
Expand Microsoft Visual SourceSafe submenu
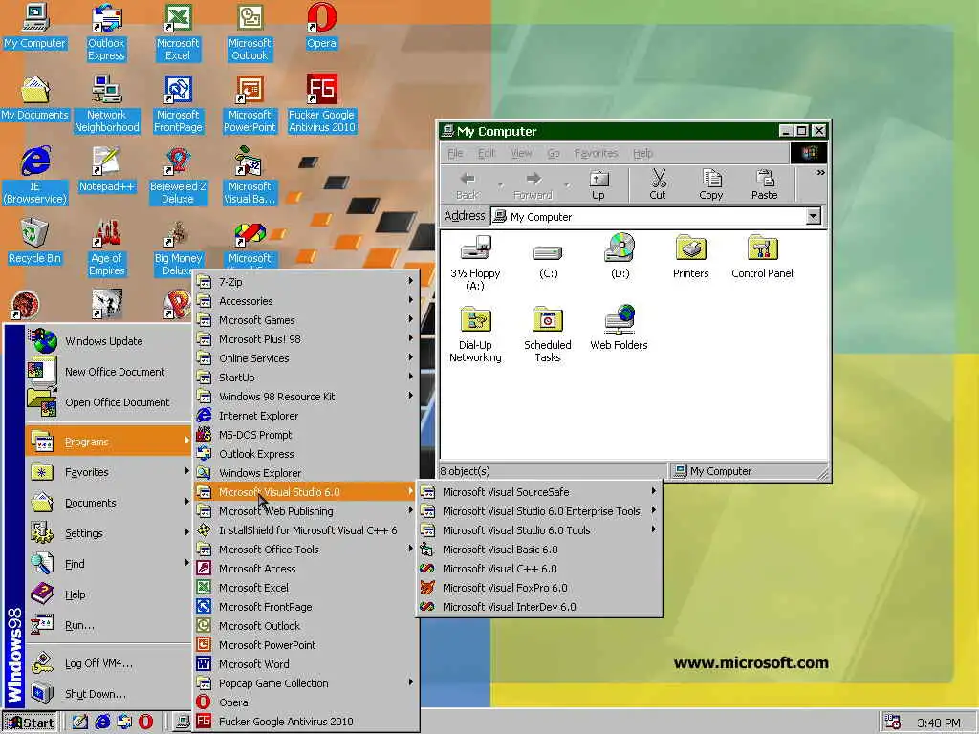[539, 492]
